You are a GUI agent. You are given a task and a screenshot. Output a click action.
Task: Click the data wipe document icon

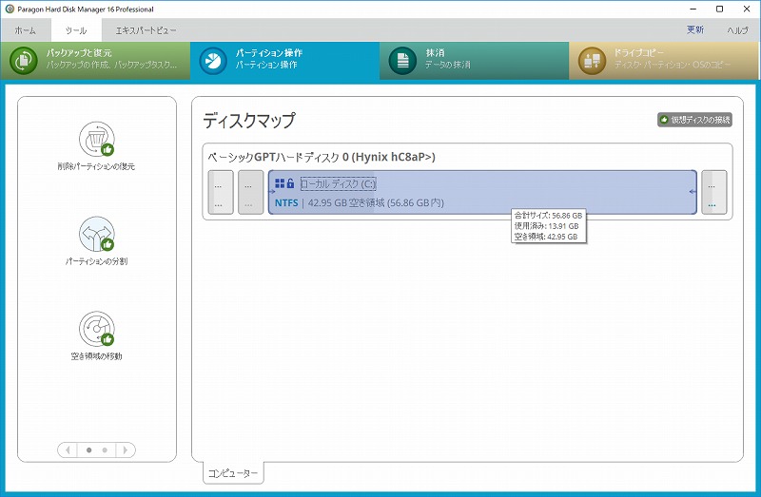[402, 61]
